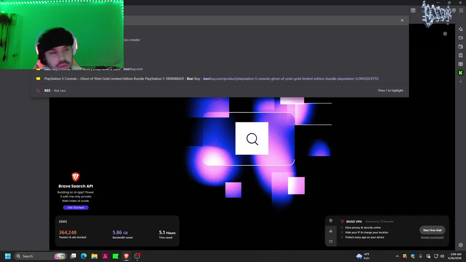466x262 pixels.
Task: Open the Best Buy Official Online Store suggestion
Action: pyautogui.click(x=220, y=69)
